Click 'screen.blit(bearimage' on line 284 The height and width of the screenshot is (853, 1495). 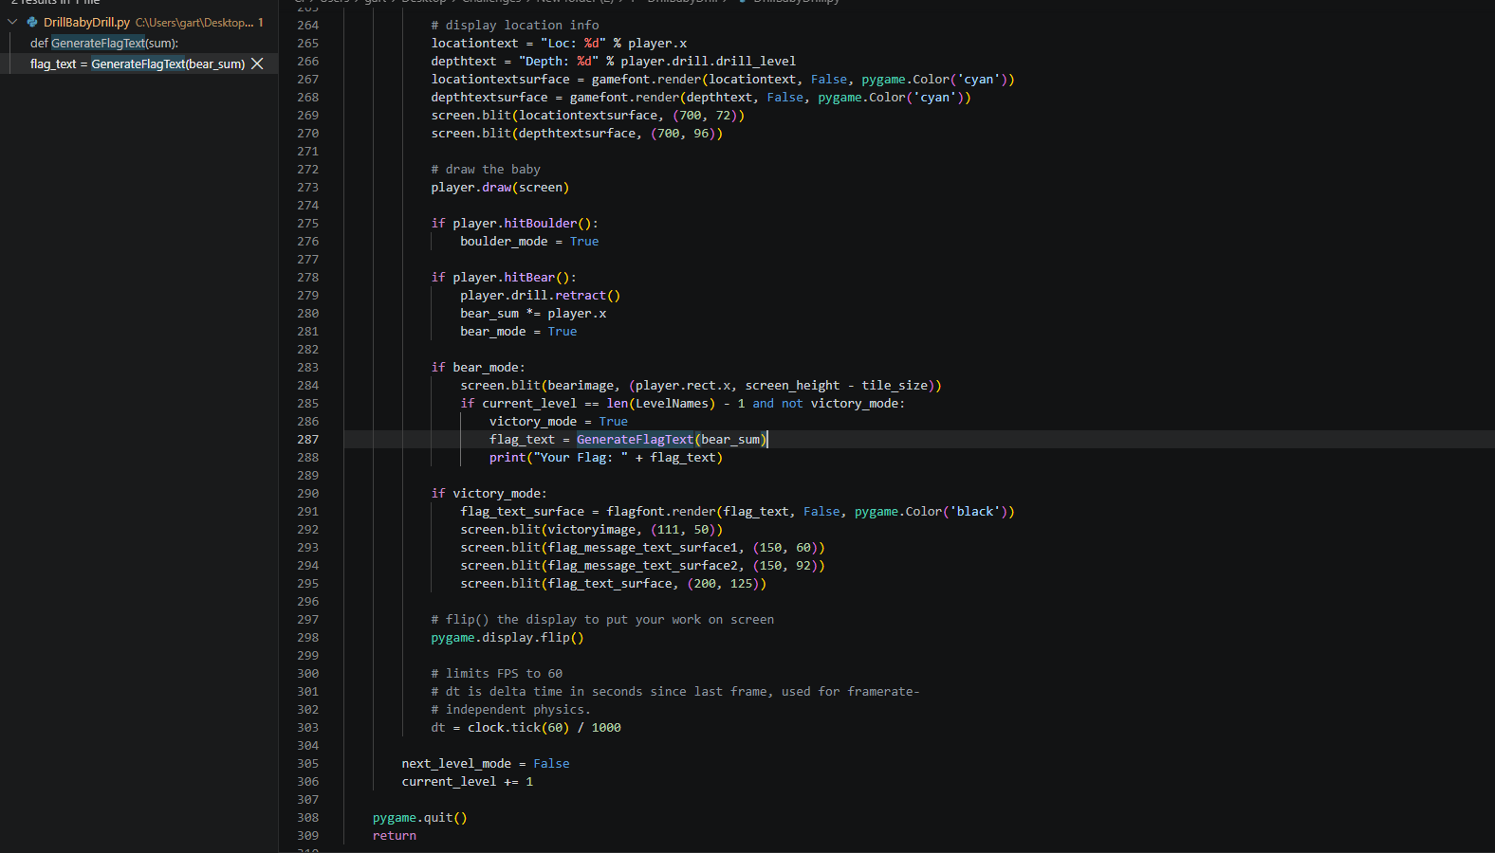click(701, 385)
